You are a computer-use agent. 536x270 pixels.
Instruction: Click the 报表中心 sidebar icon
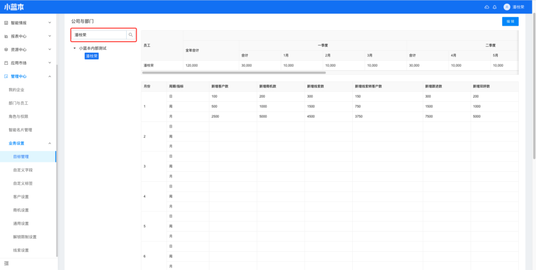pyautogui.click(x=6, y=36)
